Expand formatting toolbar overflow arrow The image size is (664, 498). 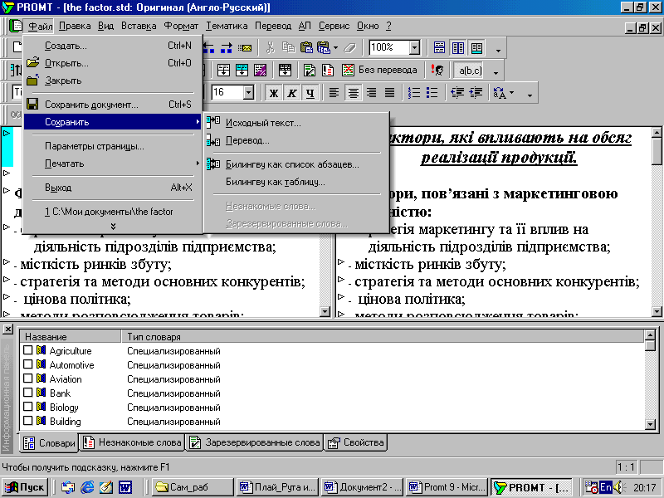pyautogui.click(x=530, y=95)
